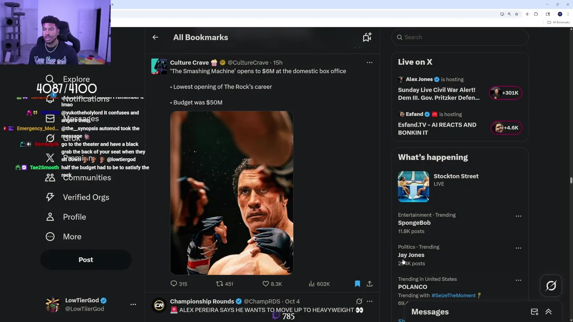Bookmark this page with the star icon
573x322 pixels.
click(517, 14)
